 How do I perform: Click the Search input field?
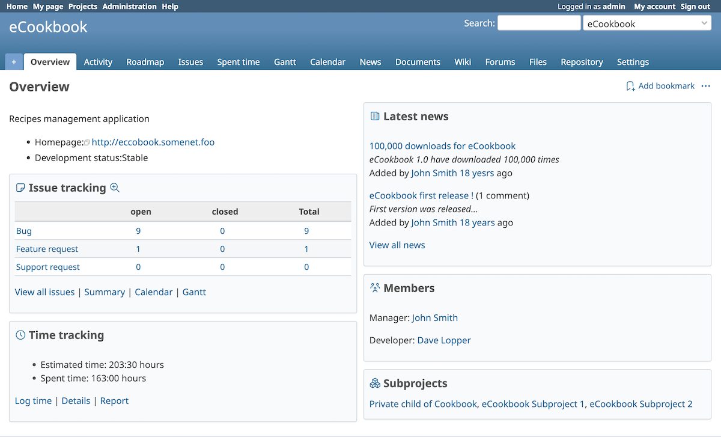[x=538, y=23]
